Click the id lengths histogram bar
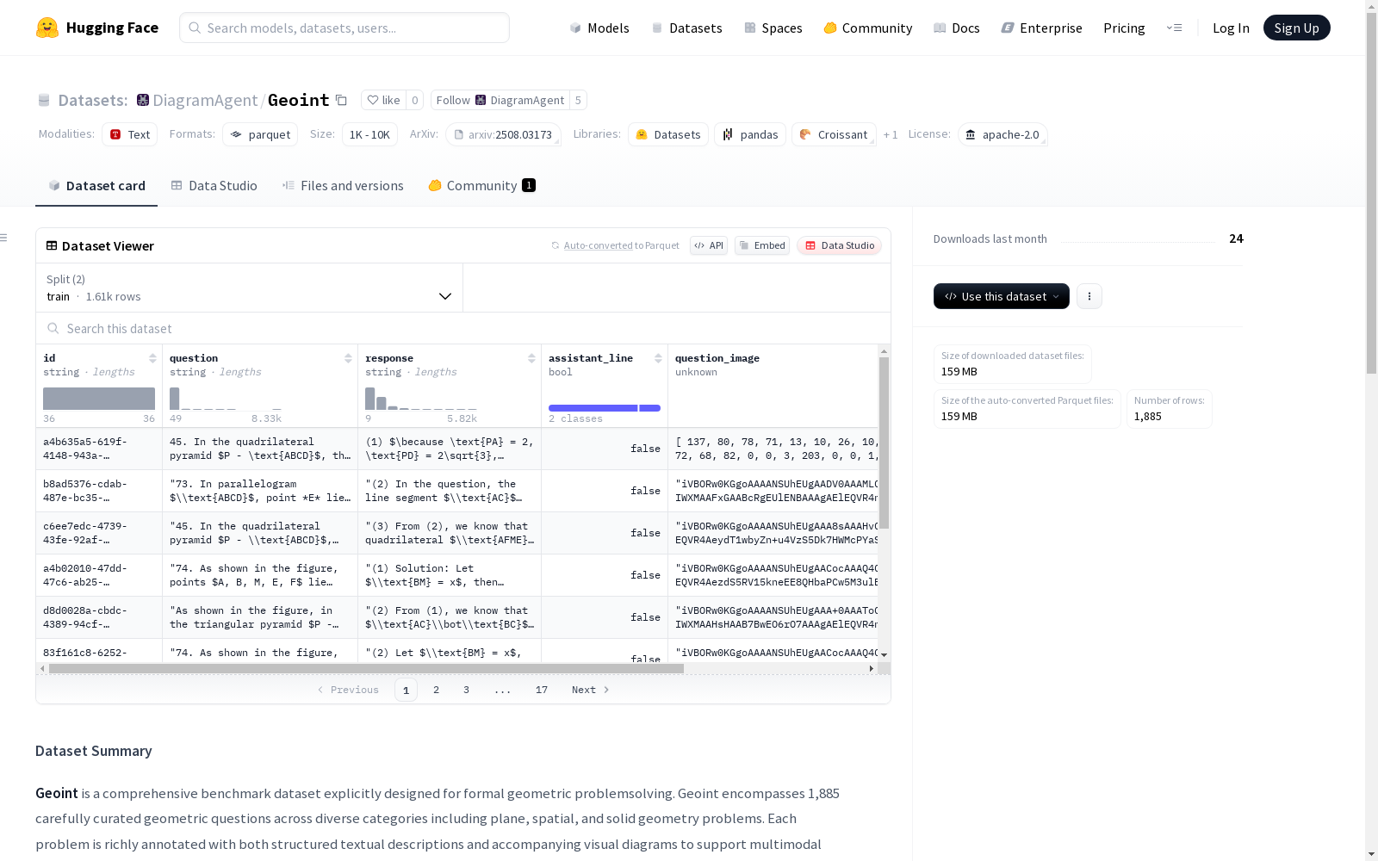This screenshot has width=1378, height=861. pos(99,399)
